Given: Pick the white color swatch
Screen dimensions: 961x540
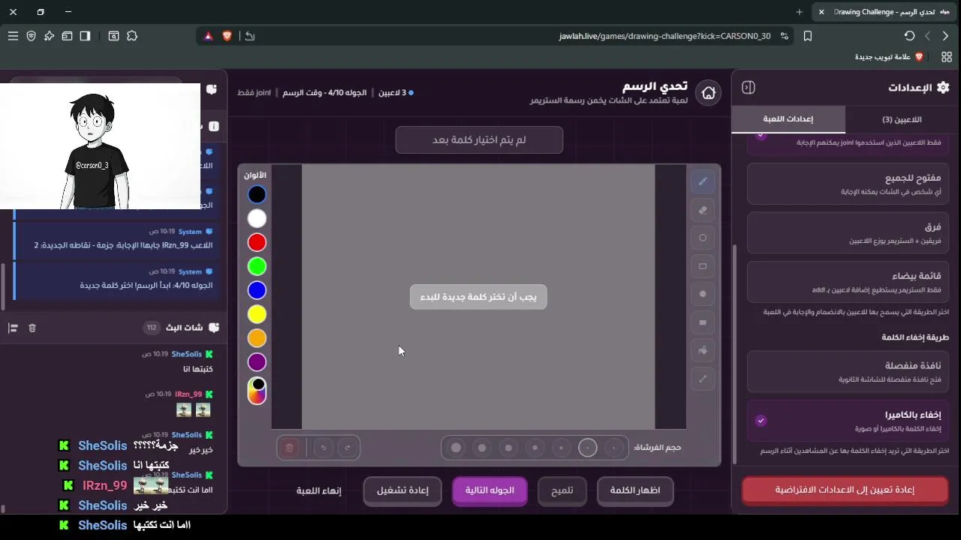Looking at the screenshot, I should coord(257,218).
